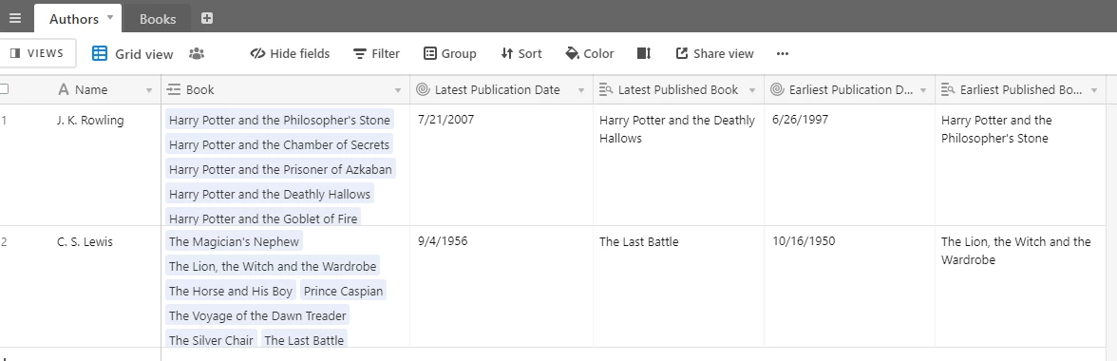Open Lion, Witch and Wardrobe Book chip
The height and width of the screenshot is (361, 1117).
272,266
